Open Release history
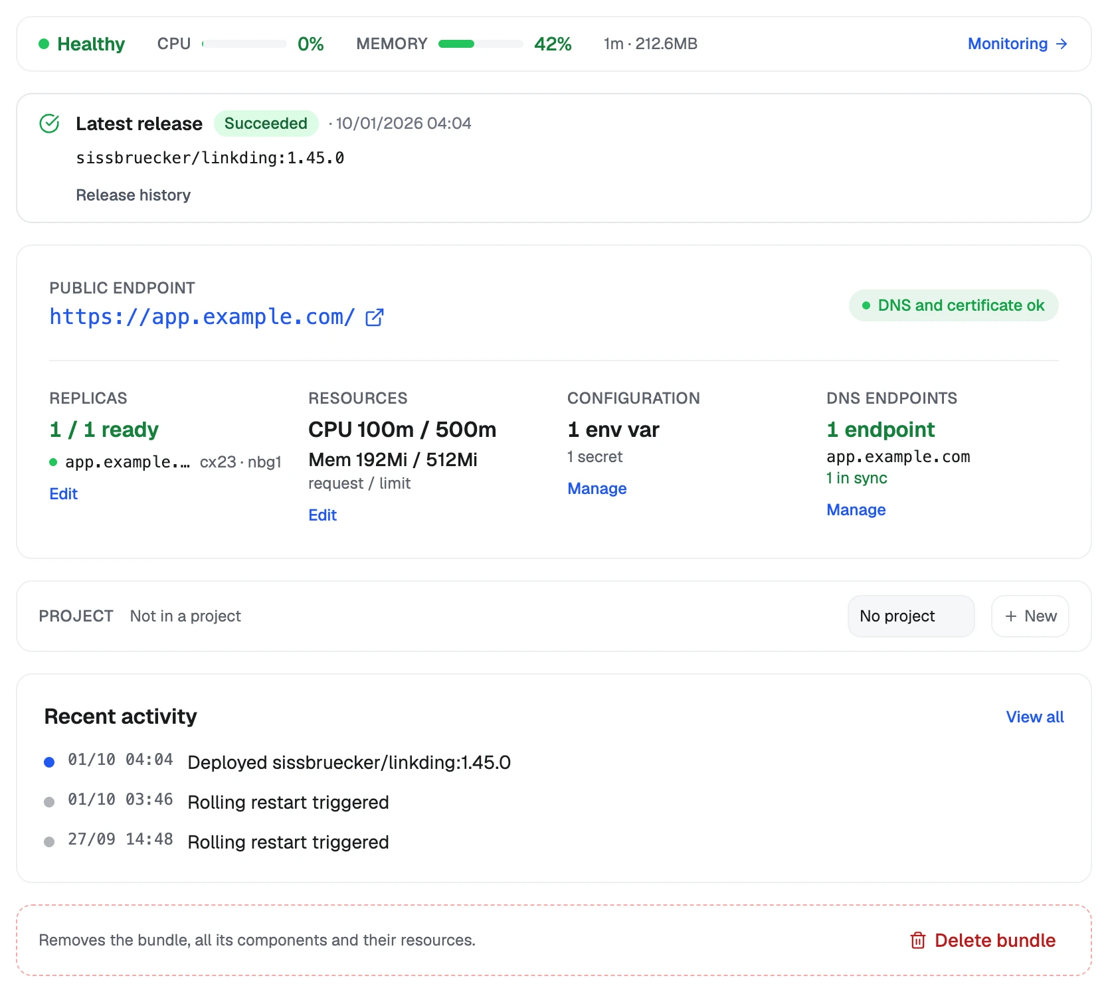Screen dimensions: 1108x992 [133, 195]
